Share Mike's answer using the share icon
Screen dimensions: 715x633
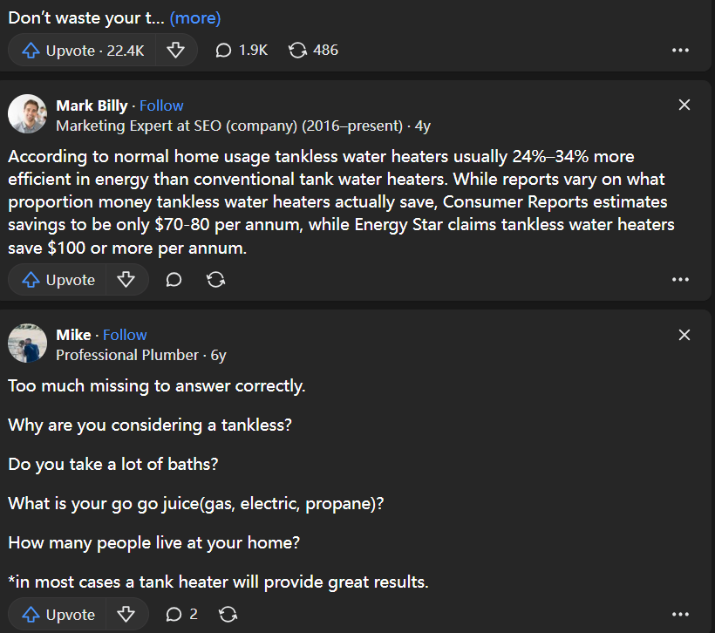(228, 615)
